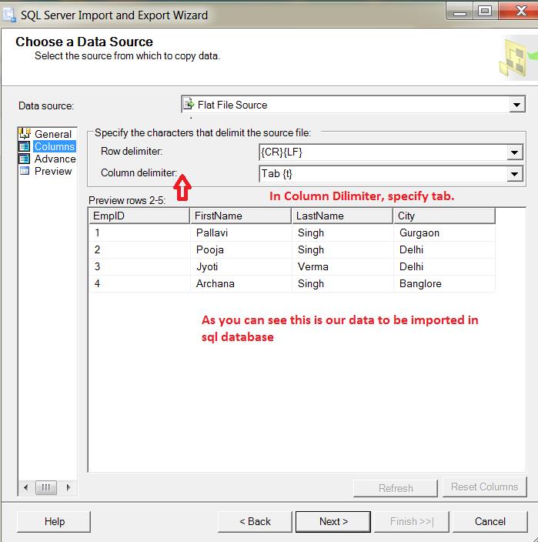The width and height of the screenshot is (538, 542).
Task: Click the wizard icon in title bar
Action: [x=9, y=14]
